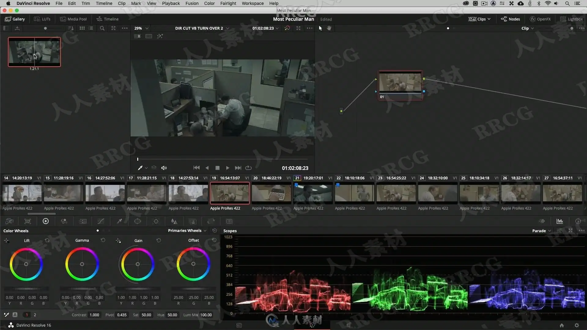Open the Timeline menu in menu bar
Viewport: 587px width, 330px height.
(x=104, y=3)
